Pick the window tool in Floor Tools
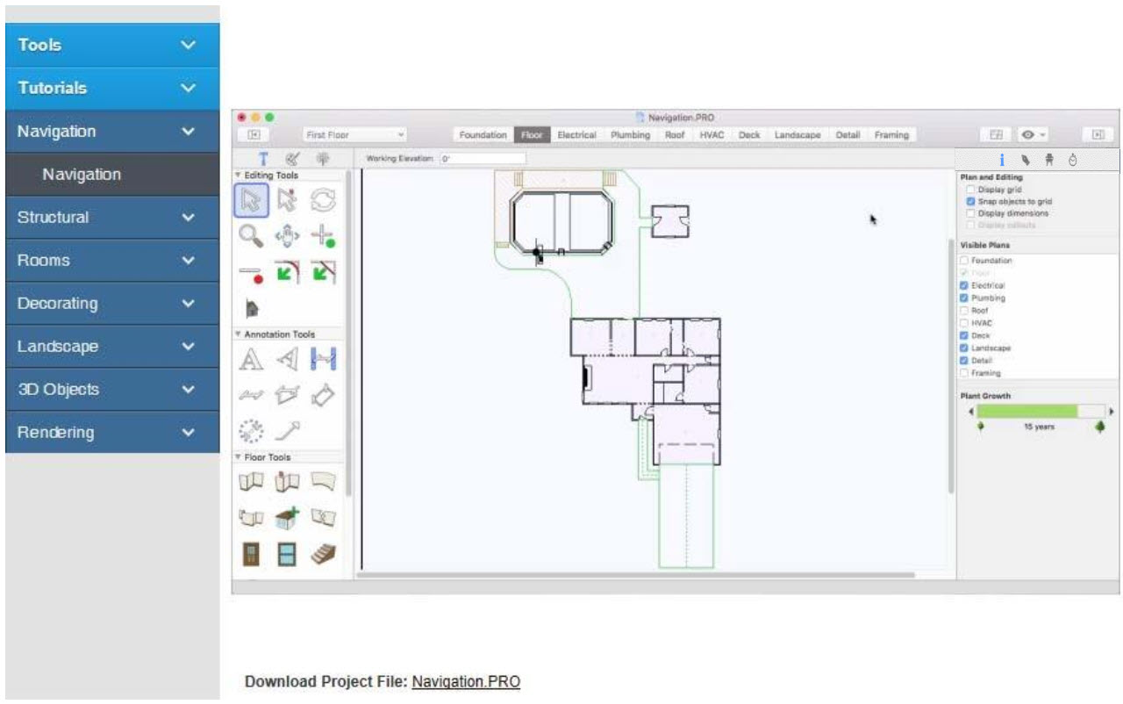This screenshot has height=704, width=1123. point(288,555)
